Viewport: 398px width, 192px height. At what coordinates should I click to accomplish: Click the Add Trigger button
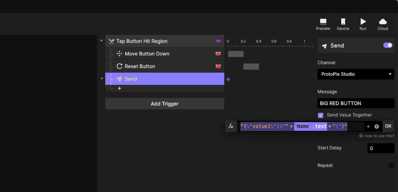tap(165, 104)
